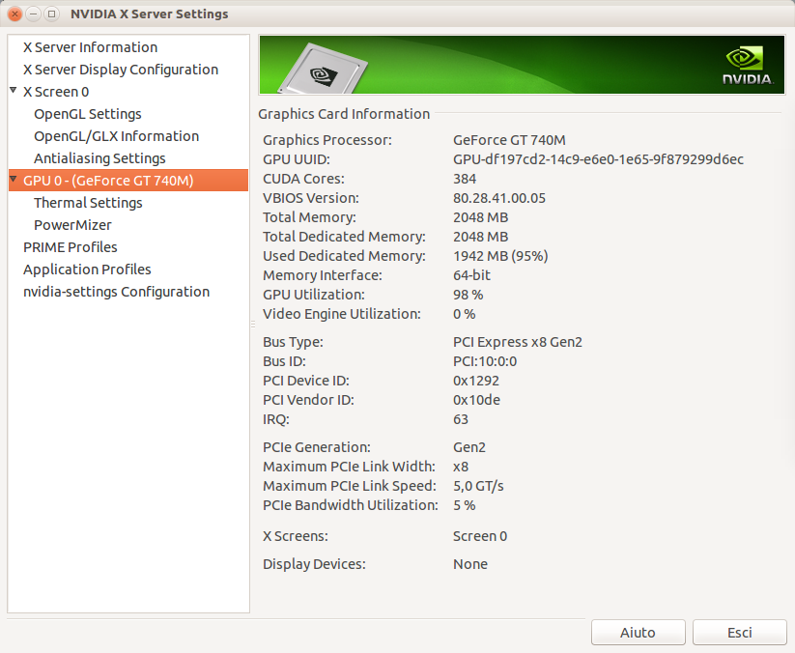Go to Antialiasing Settings
The width and height of the screenshot is (795, 653).
(99, 158)
